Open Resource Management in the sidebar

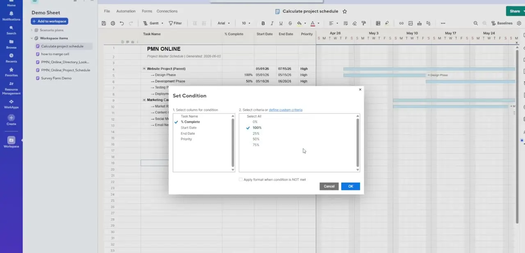coord(11,88)
